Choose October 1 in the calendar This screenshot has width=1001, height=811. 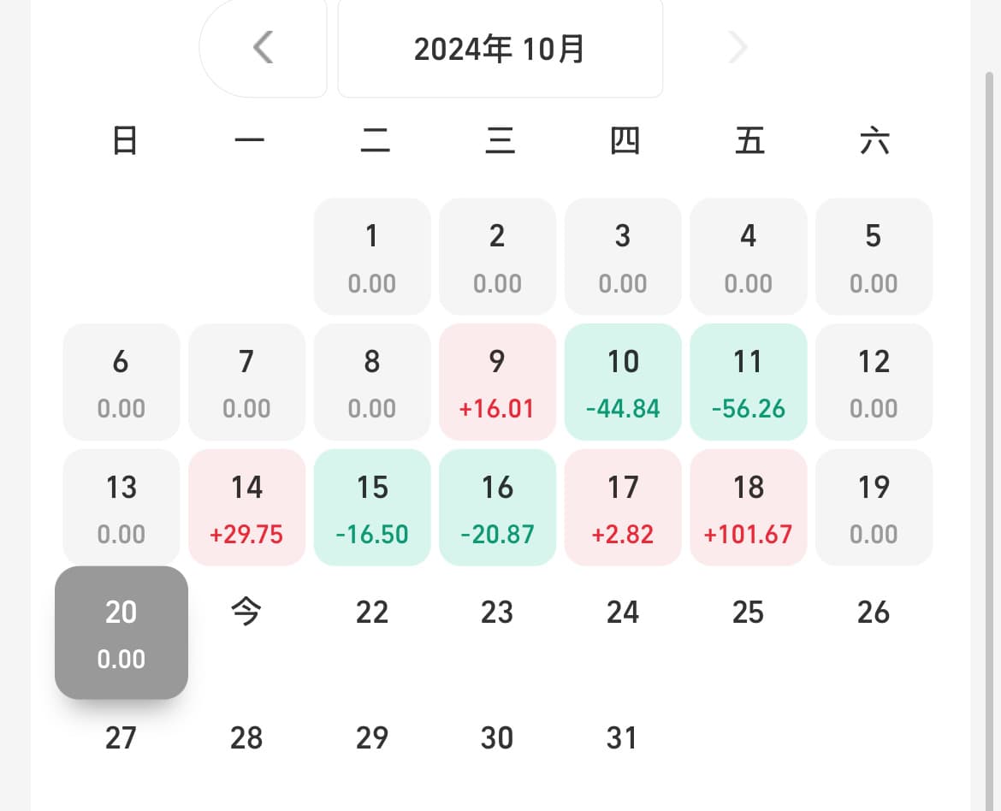point(372,257)
